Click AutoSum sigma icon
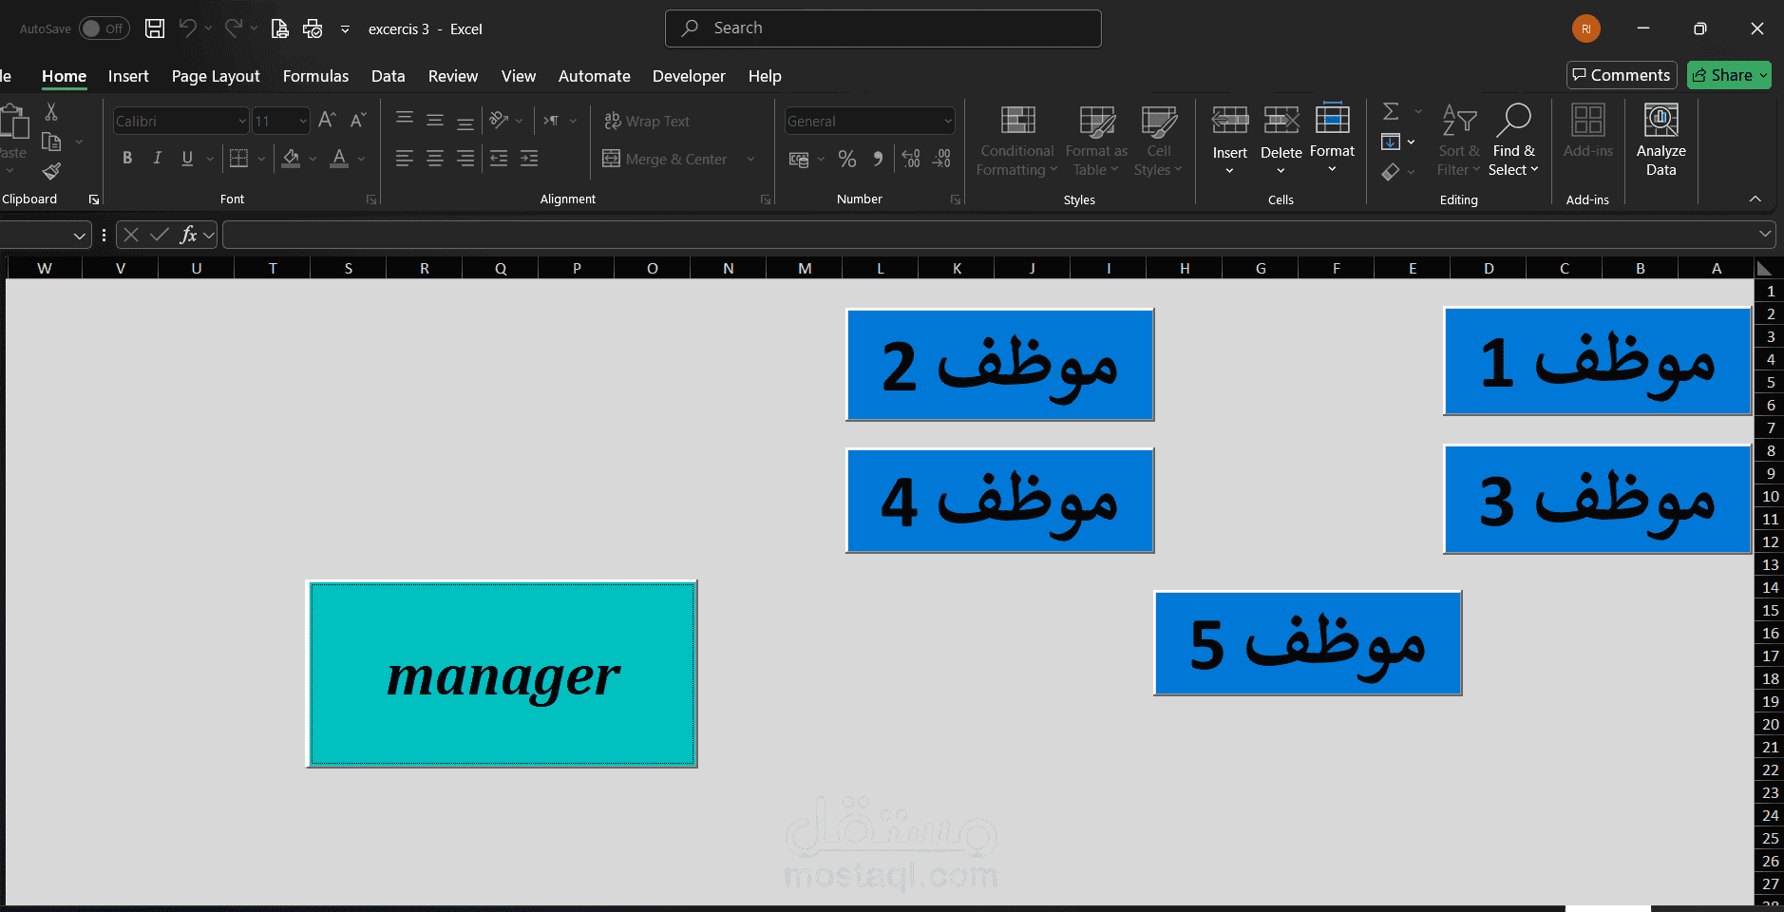Image resolution: width=1784 pixels, height=912 pixels. tap(1391, 111)
